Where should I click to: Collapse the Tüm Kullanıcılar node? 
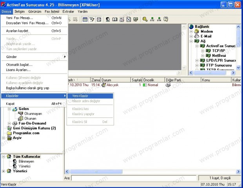coord(4,157)
